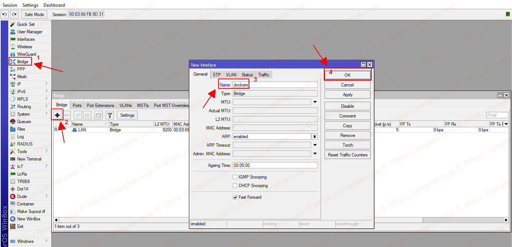Expand the MTU field arrow
512x247 pixels.
[315, 102]
